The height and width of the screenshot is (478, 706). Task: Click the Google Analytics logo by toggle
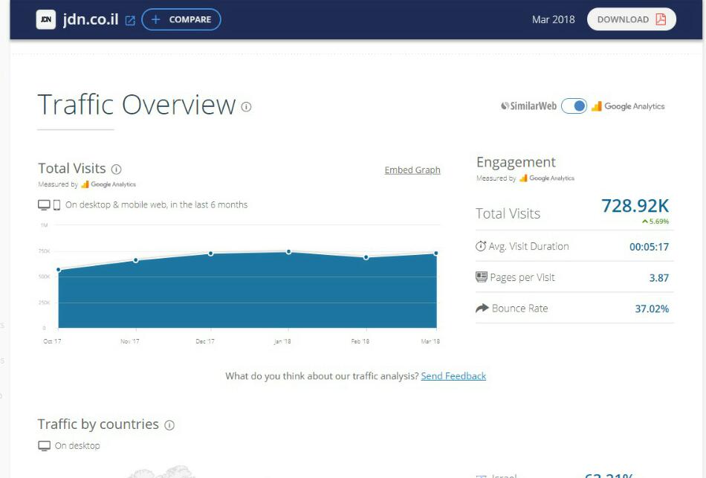(x=628, y=106)
